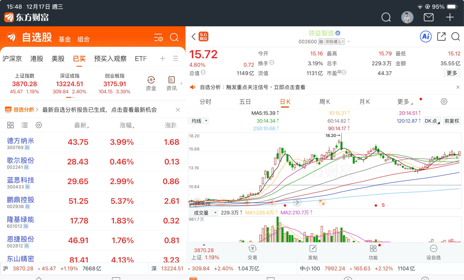464x280 pixels.
Task: Switch watchlist to list view
Action: (24, 125)
